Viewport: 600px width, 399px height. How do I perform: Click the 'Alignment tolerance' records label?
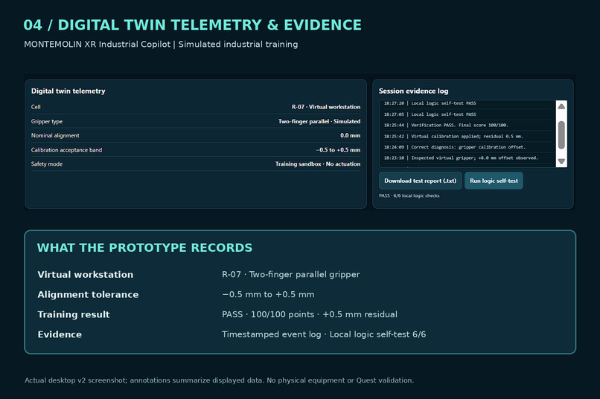88,294
